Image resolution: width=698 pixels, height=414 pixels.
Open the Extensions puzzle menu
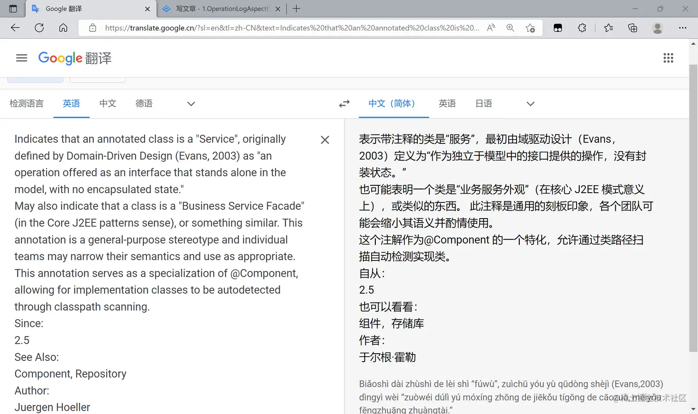[582, 28]
